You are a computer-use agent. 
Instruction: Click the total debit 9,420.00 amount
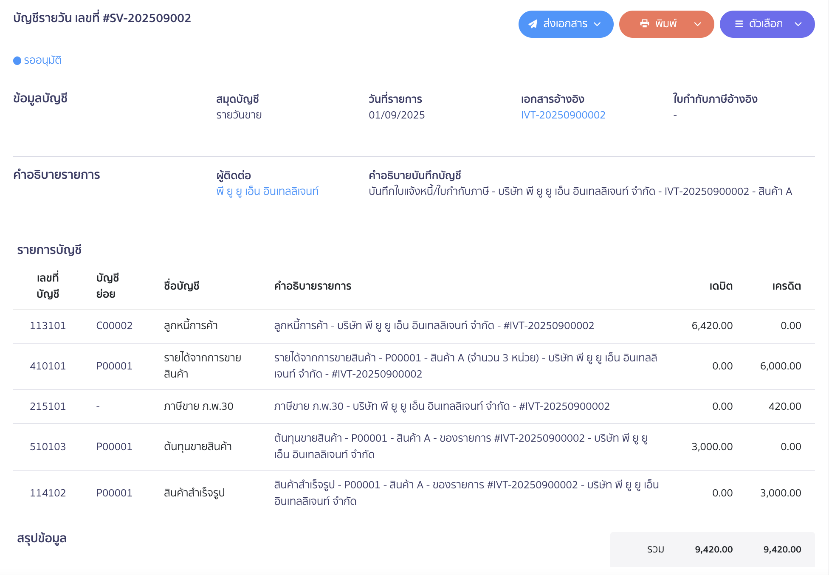(x=713, y=550)
